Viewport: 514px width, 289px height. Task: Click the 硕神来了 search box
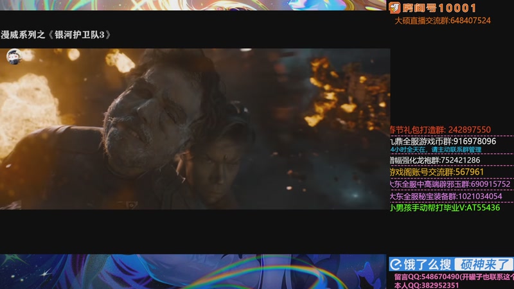point(484,264)
